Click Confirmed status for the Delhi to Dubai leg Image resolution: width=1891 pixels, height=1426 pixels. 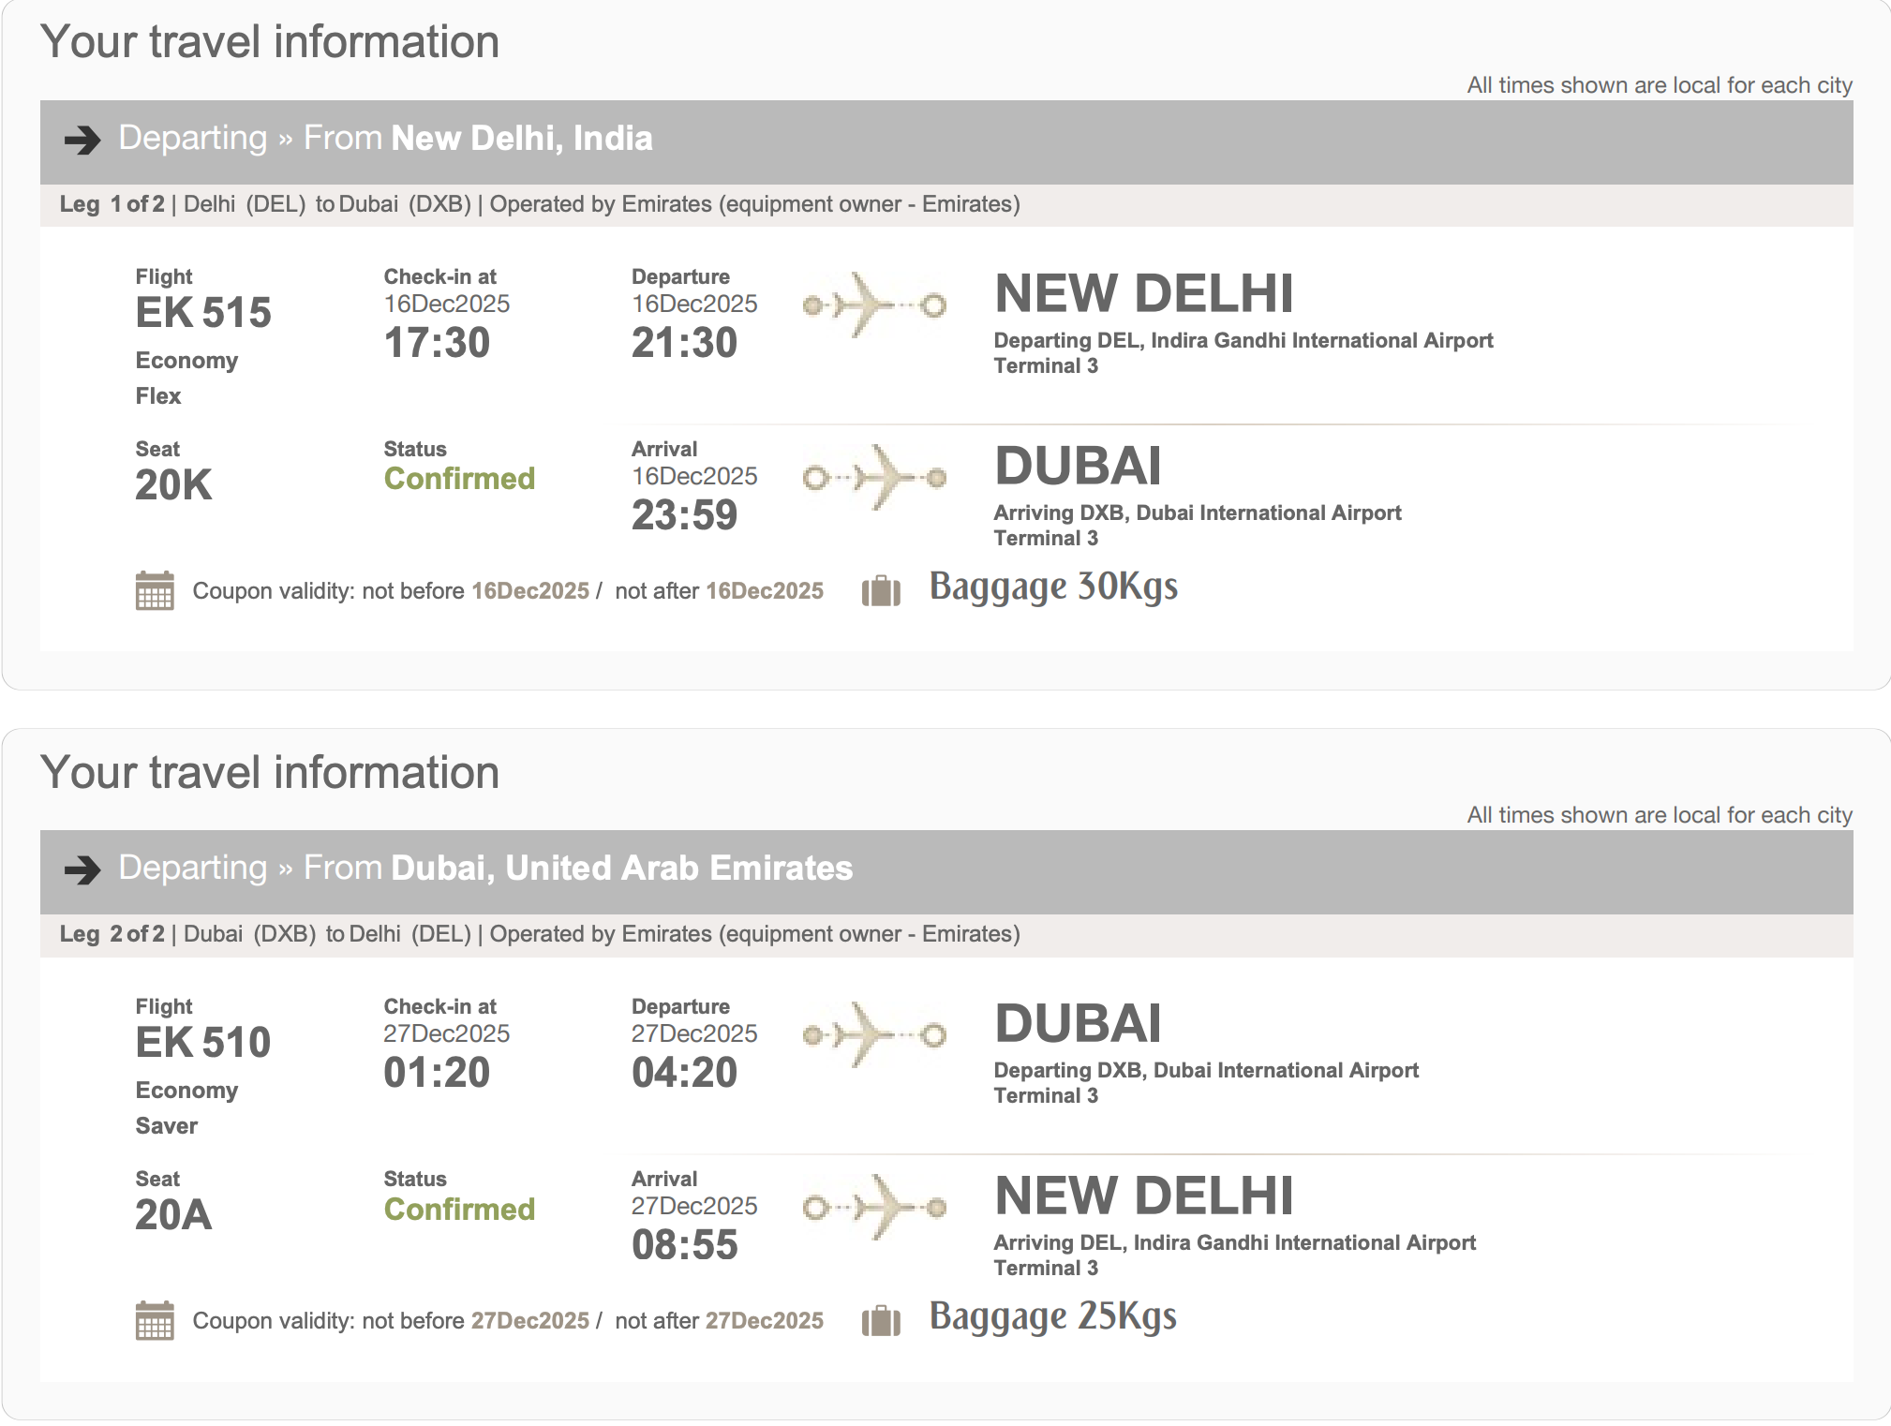click(x=459, y=479)
